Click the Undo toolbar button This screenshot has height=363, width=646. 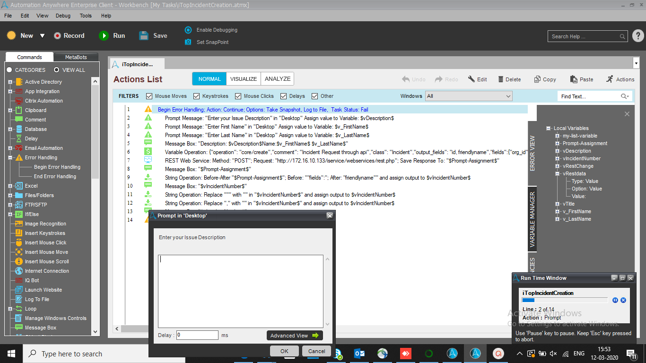click(x=414, y=79)
